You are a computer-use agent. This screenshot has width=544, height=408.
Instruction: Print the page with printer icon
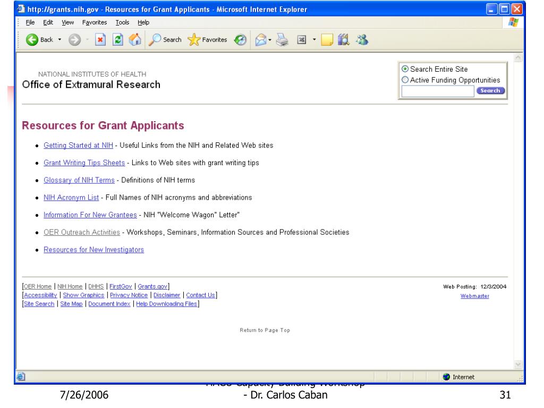click(x=282, y=40)
